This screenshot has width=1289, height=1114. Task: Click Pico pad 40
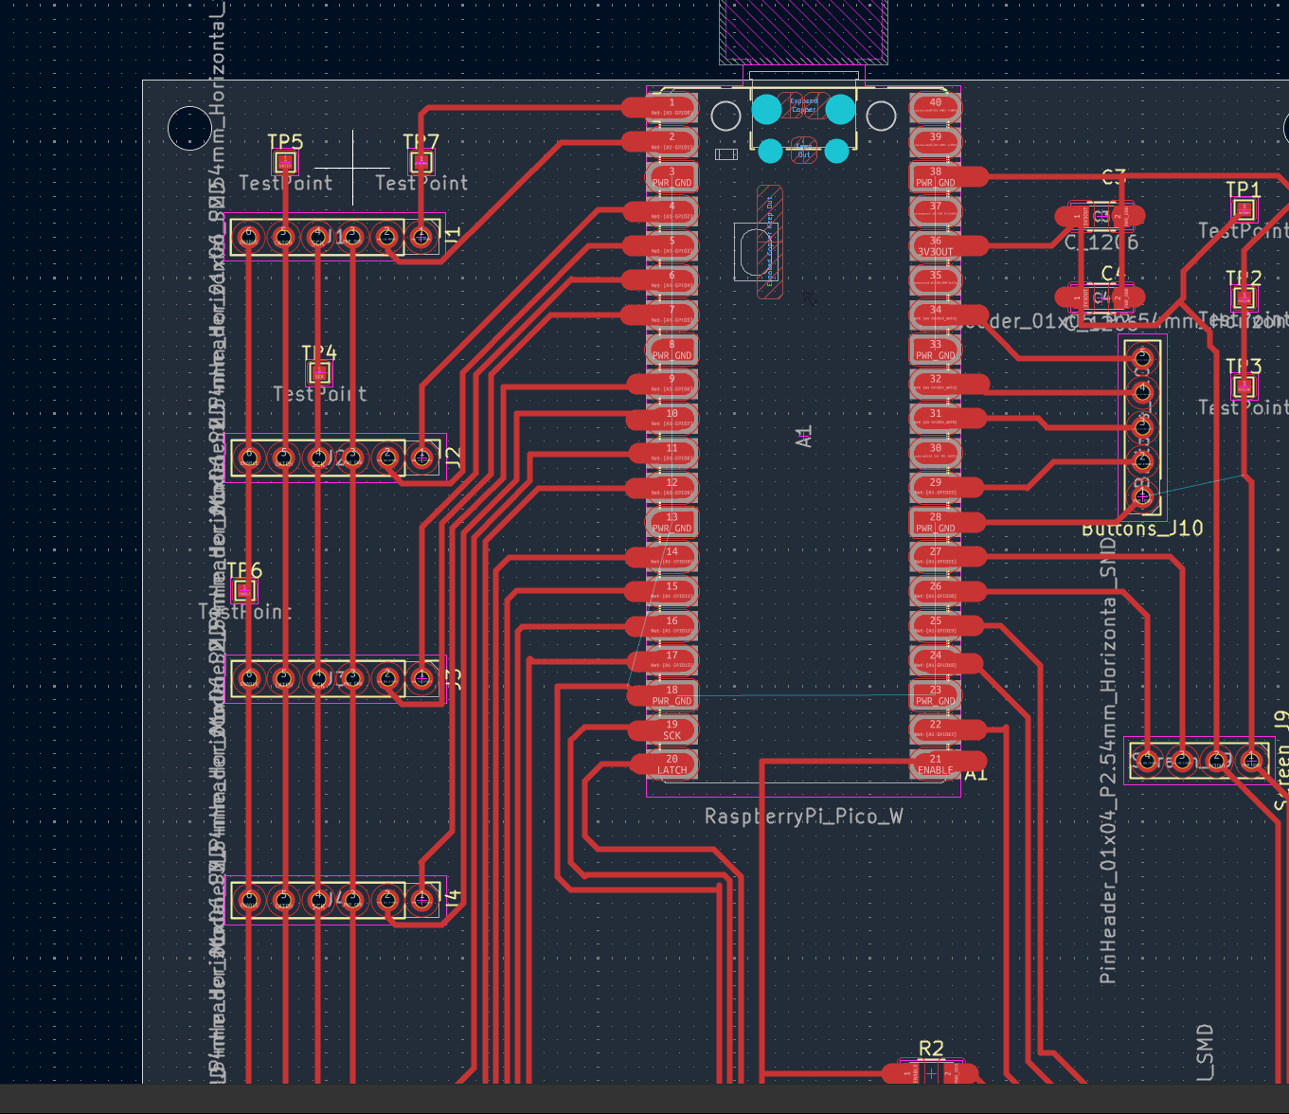click(936, 107)
